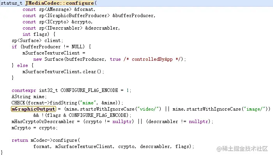Click the 'mCrypto = crypto;' assignment

[34, 128]
